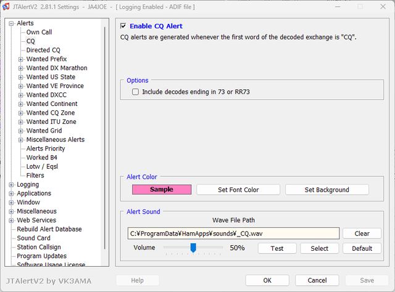Expand the Window section
Viewport: 395px width, 292px height.
(x=11, y=203)
